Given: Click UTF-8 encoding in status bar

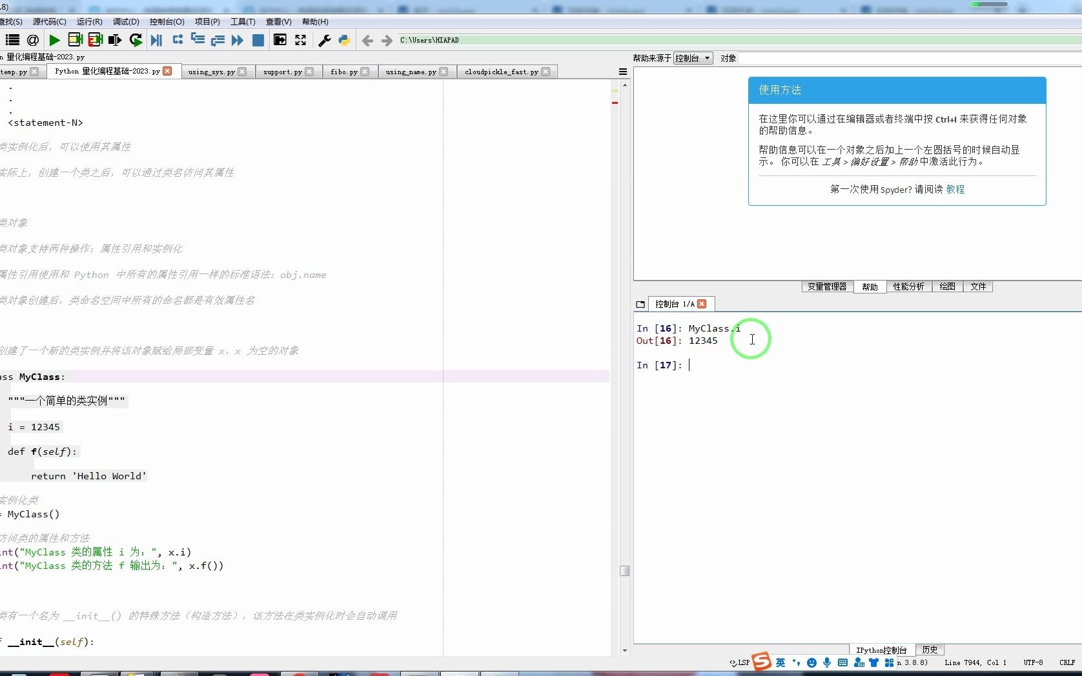Looking at the screenshot, I should point(1033,662).
